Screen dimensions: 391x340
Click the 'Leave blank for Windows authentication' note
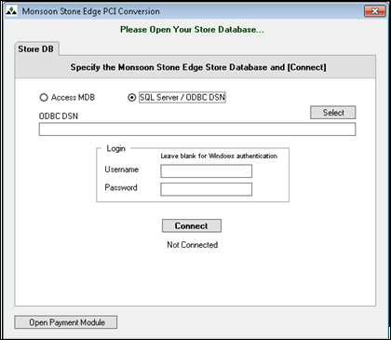[x=219, y=156]
